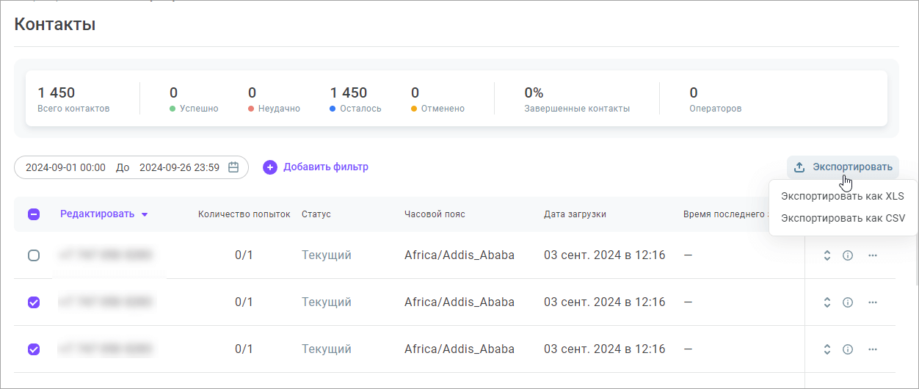This screenshot has height=389, width=919.
Task: Click end date 2024-09-26 23:59
Action: (x=179, y=167)
